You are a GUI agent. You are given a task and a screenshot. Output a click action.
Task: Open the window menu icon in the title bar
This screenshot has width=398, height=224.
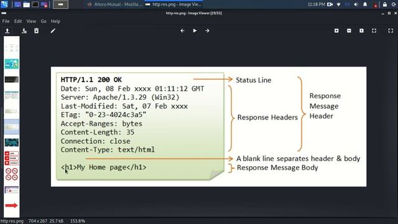pos(4,13)
